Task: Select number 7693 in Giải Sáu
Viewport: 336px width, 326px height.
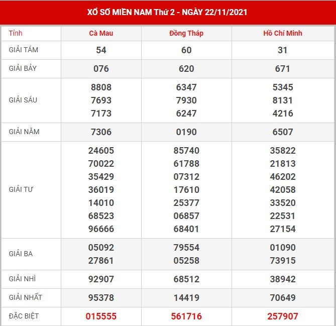Action: (101, 100)
